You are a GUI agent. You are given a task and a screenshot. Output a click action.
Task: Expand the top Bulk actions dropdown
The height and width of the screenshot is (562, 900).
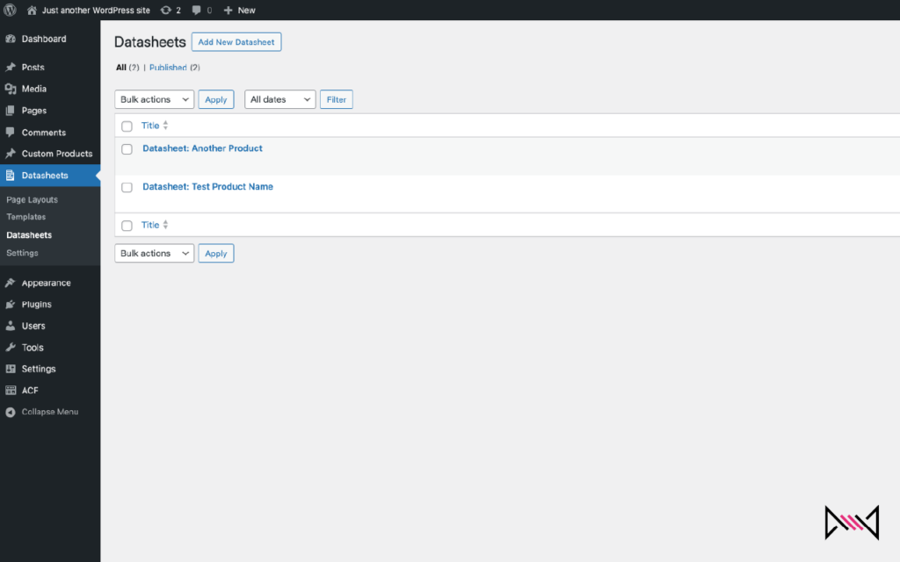coord(154,99)
